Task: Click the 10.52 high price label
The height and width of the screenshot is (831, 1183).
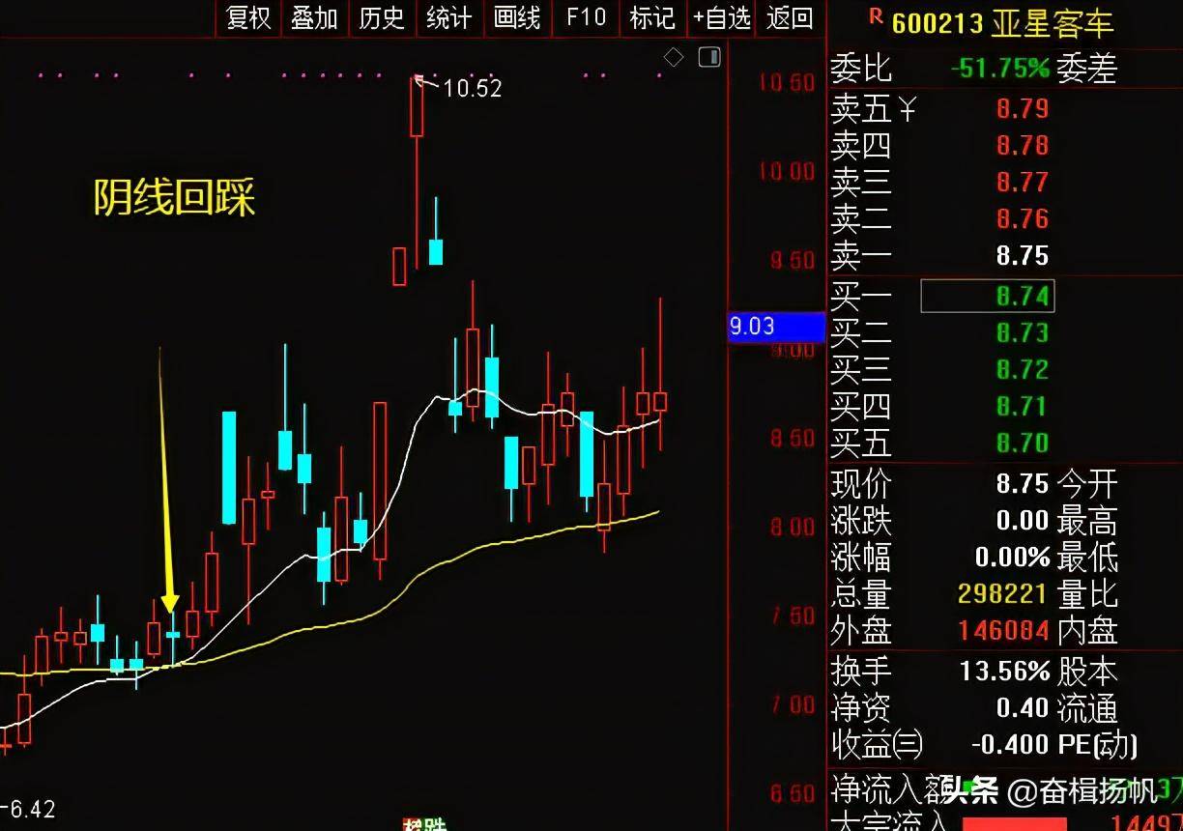Action: coord(473,89)
